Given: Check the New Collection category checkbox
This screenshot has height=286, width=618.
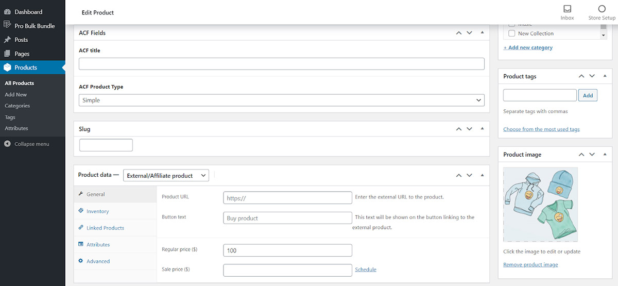Looking at the screenshot, I should click(x=511, y=33).
